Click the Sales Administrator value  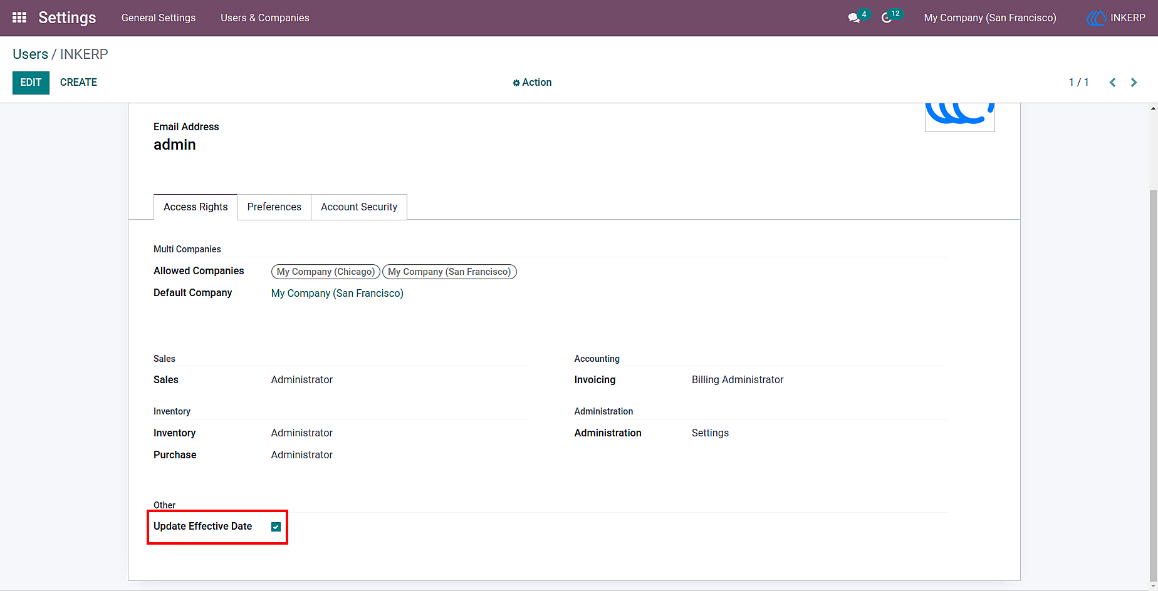tap(302, 379)
